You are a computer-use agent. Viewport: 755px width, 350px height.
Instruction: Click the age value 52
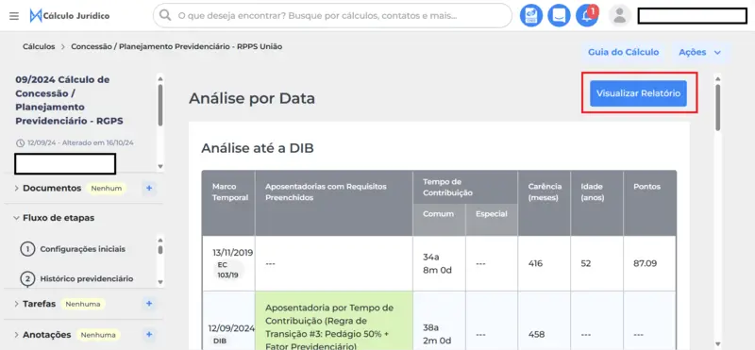click(x=585, y=263)
